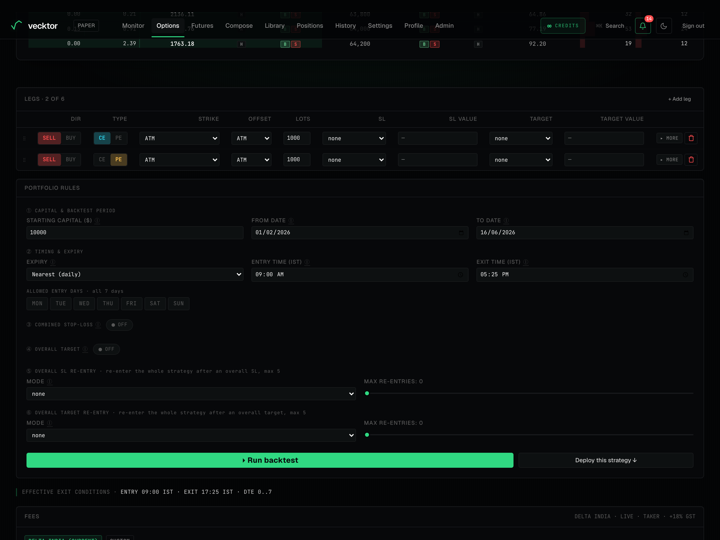Screen dimensions: 720x540
Task: Go to Positions tab
Action: (310, 26)
